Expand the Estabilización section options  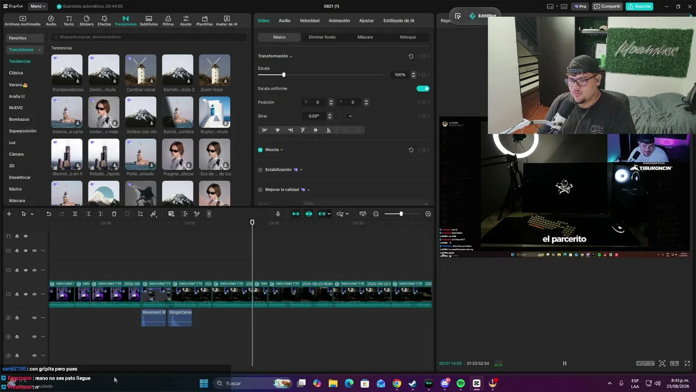click(301, 170)
